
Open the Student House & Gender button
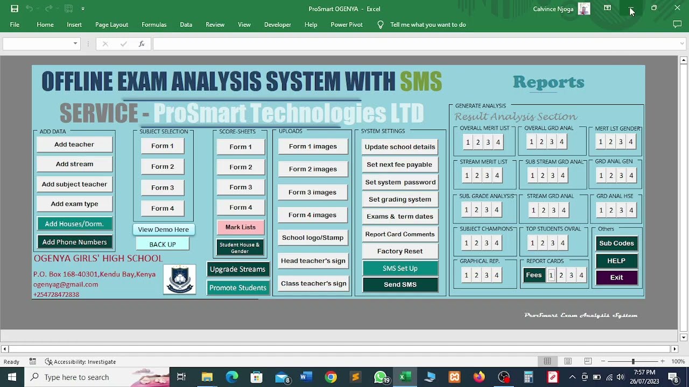coord(240,248)
